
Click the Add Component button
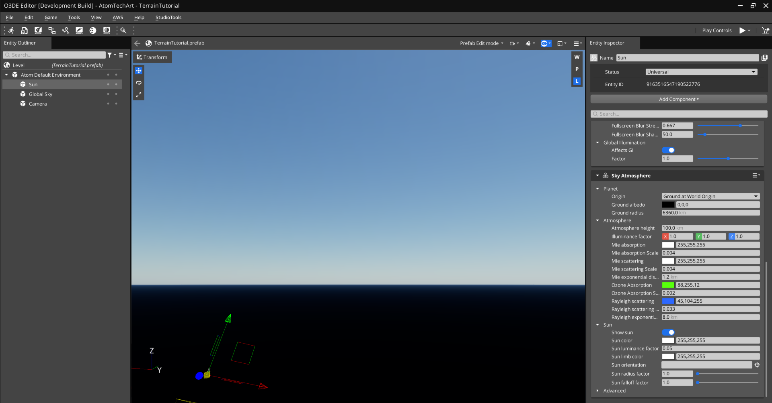click(x=678, y=99)
